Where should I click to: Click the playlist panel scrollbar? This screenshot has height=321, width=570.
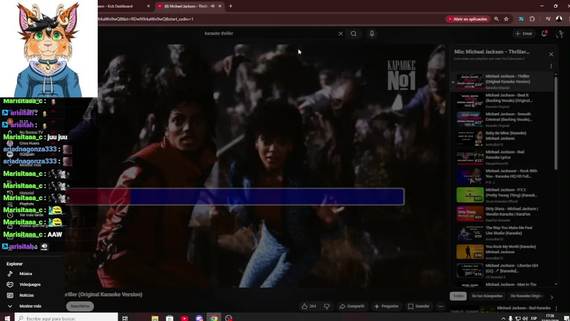(556, 123)
